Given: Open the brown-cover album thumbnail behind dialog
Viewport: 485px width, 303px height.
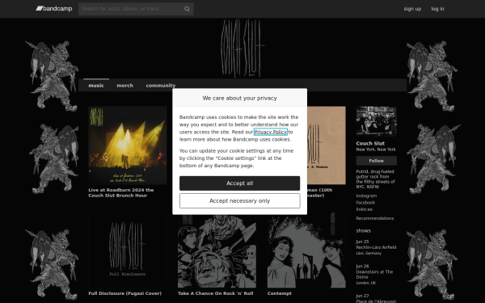Looking at the screenshot, I should pyautogui.click(x=327, y=145).
